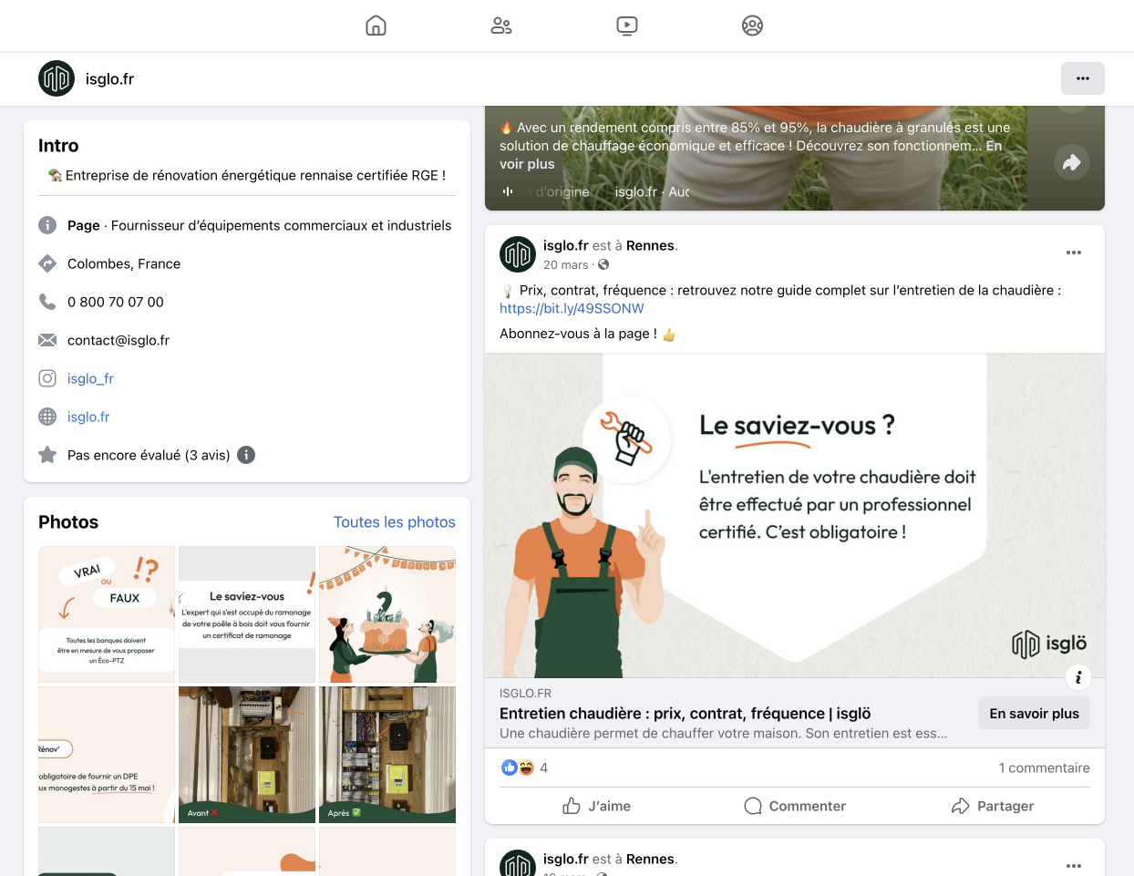Screen dimensions: 1134x876
Task: Open the isglo.fr website link in Intro
Action: coord(88,417)
